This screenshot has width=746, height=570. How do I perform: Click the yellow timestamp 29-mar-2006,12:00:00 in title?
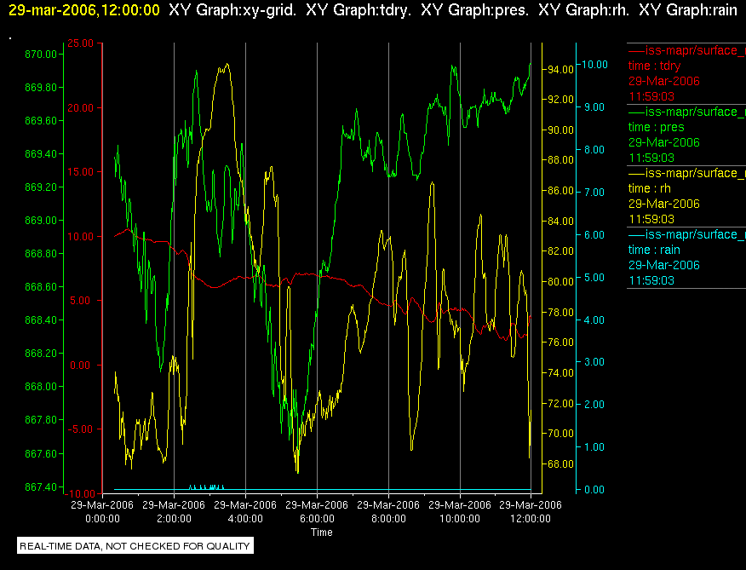click(84, 10)
